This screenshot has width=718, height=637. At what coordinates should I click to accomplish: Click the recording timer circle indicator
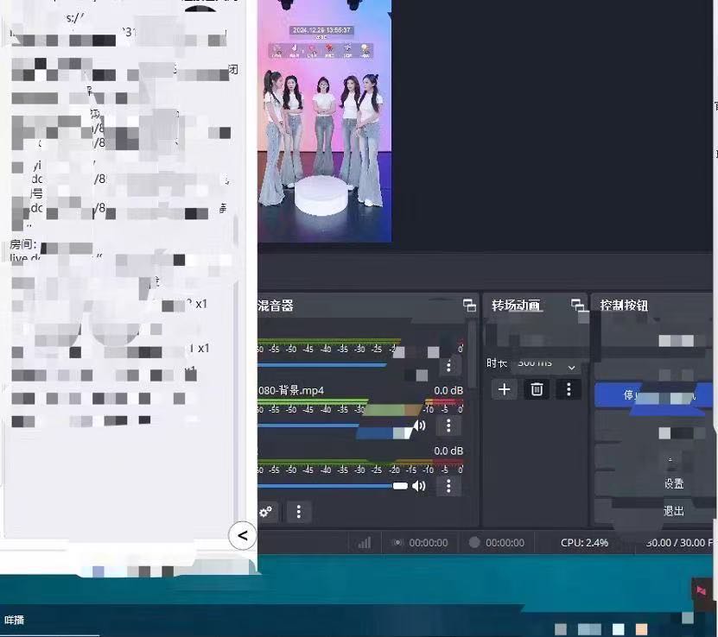point(474,542)
